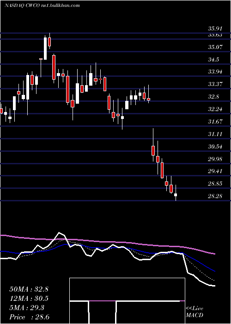This screenshot has width=231, height=324.
Task: Click the tallest white candle near the 35.63 peak
Action: point(45,49)
